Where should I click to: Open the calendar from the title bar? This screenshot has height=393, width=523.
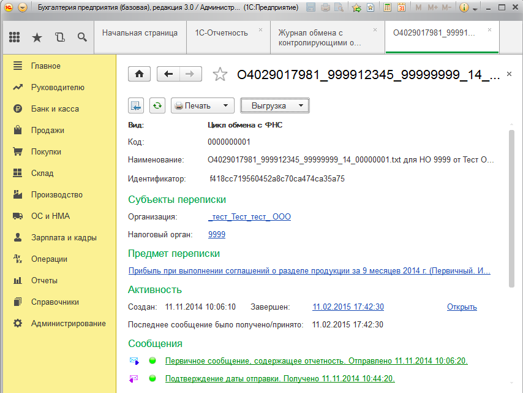401,7
